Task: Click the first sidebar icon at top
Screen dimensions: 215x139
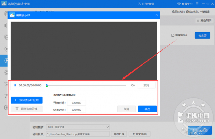Action: 6,14
